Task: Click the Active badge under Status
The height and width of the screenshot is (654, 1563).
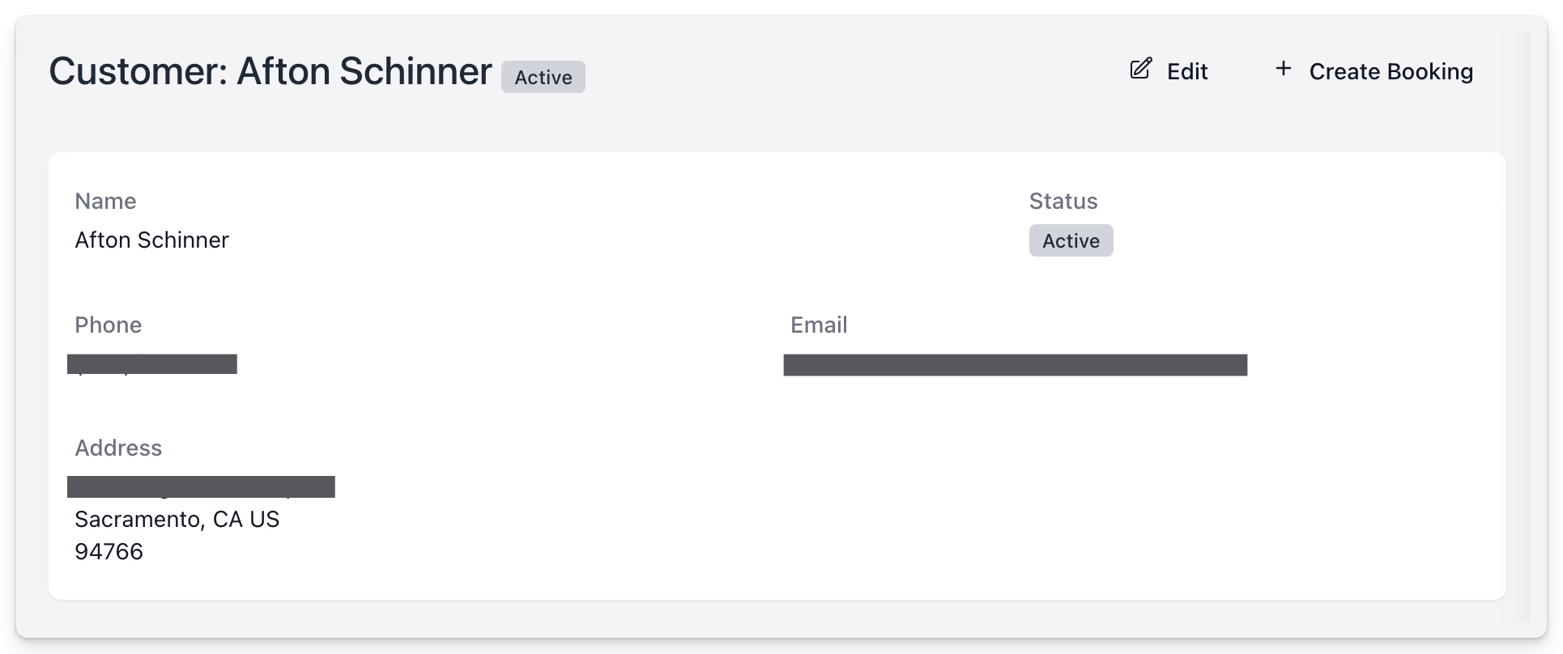Action: 1071,241
